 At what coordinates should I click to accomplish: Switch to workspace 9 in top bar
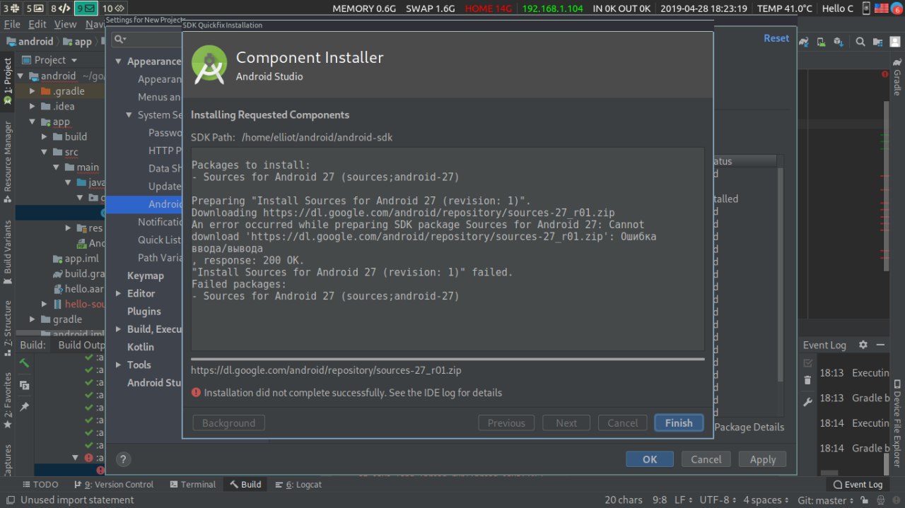[x=86, y=8]
